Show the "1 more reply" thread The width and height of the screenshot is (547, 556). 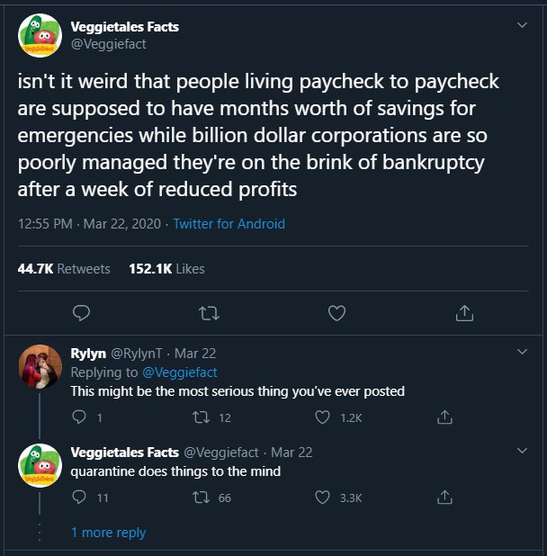click(x=108, y=533)
